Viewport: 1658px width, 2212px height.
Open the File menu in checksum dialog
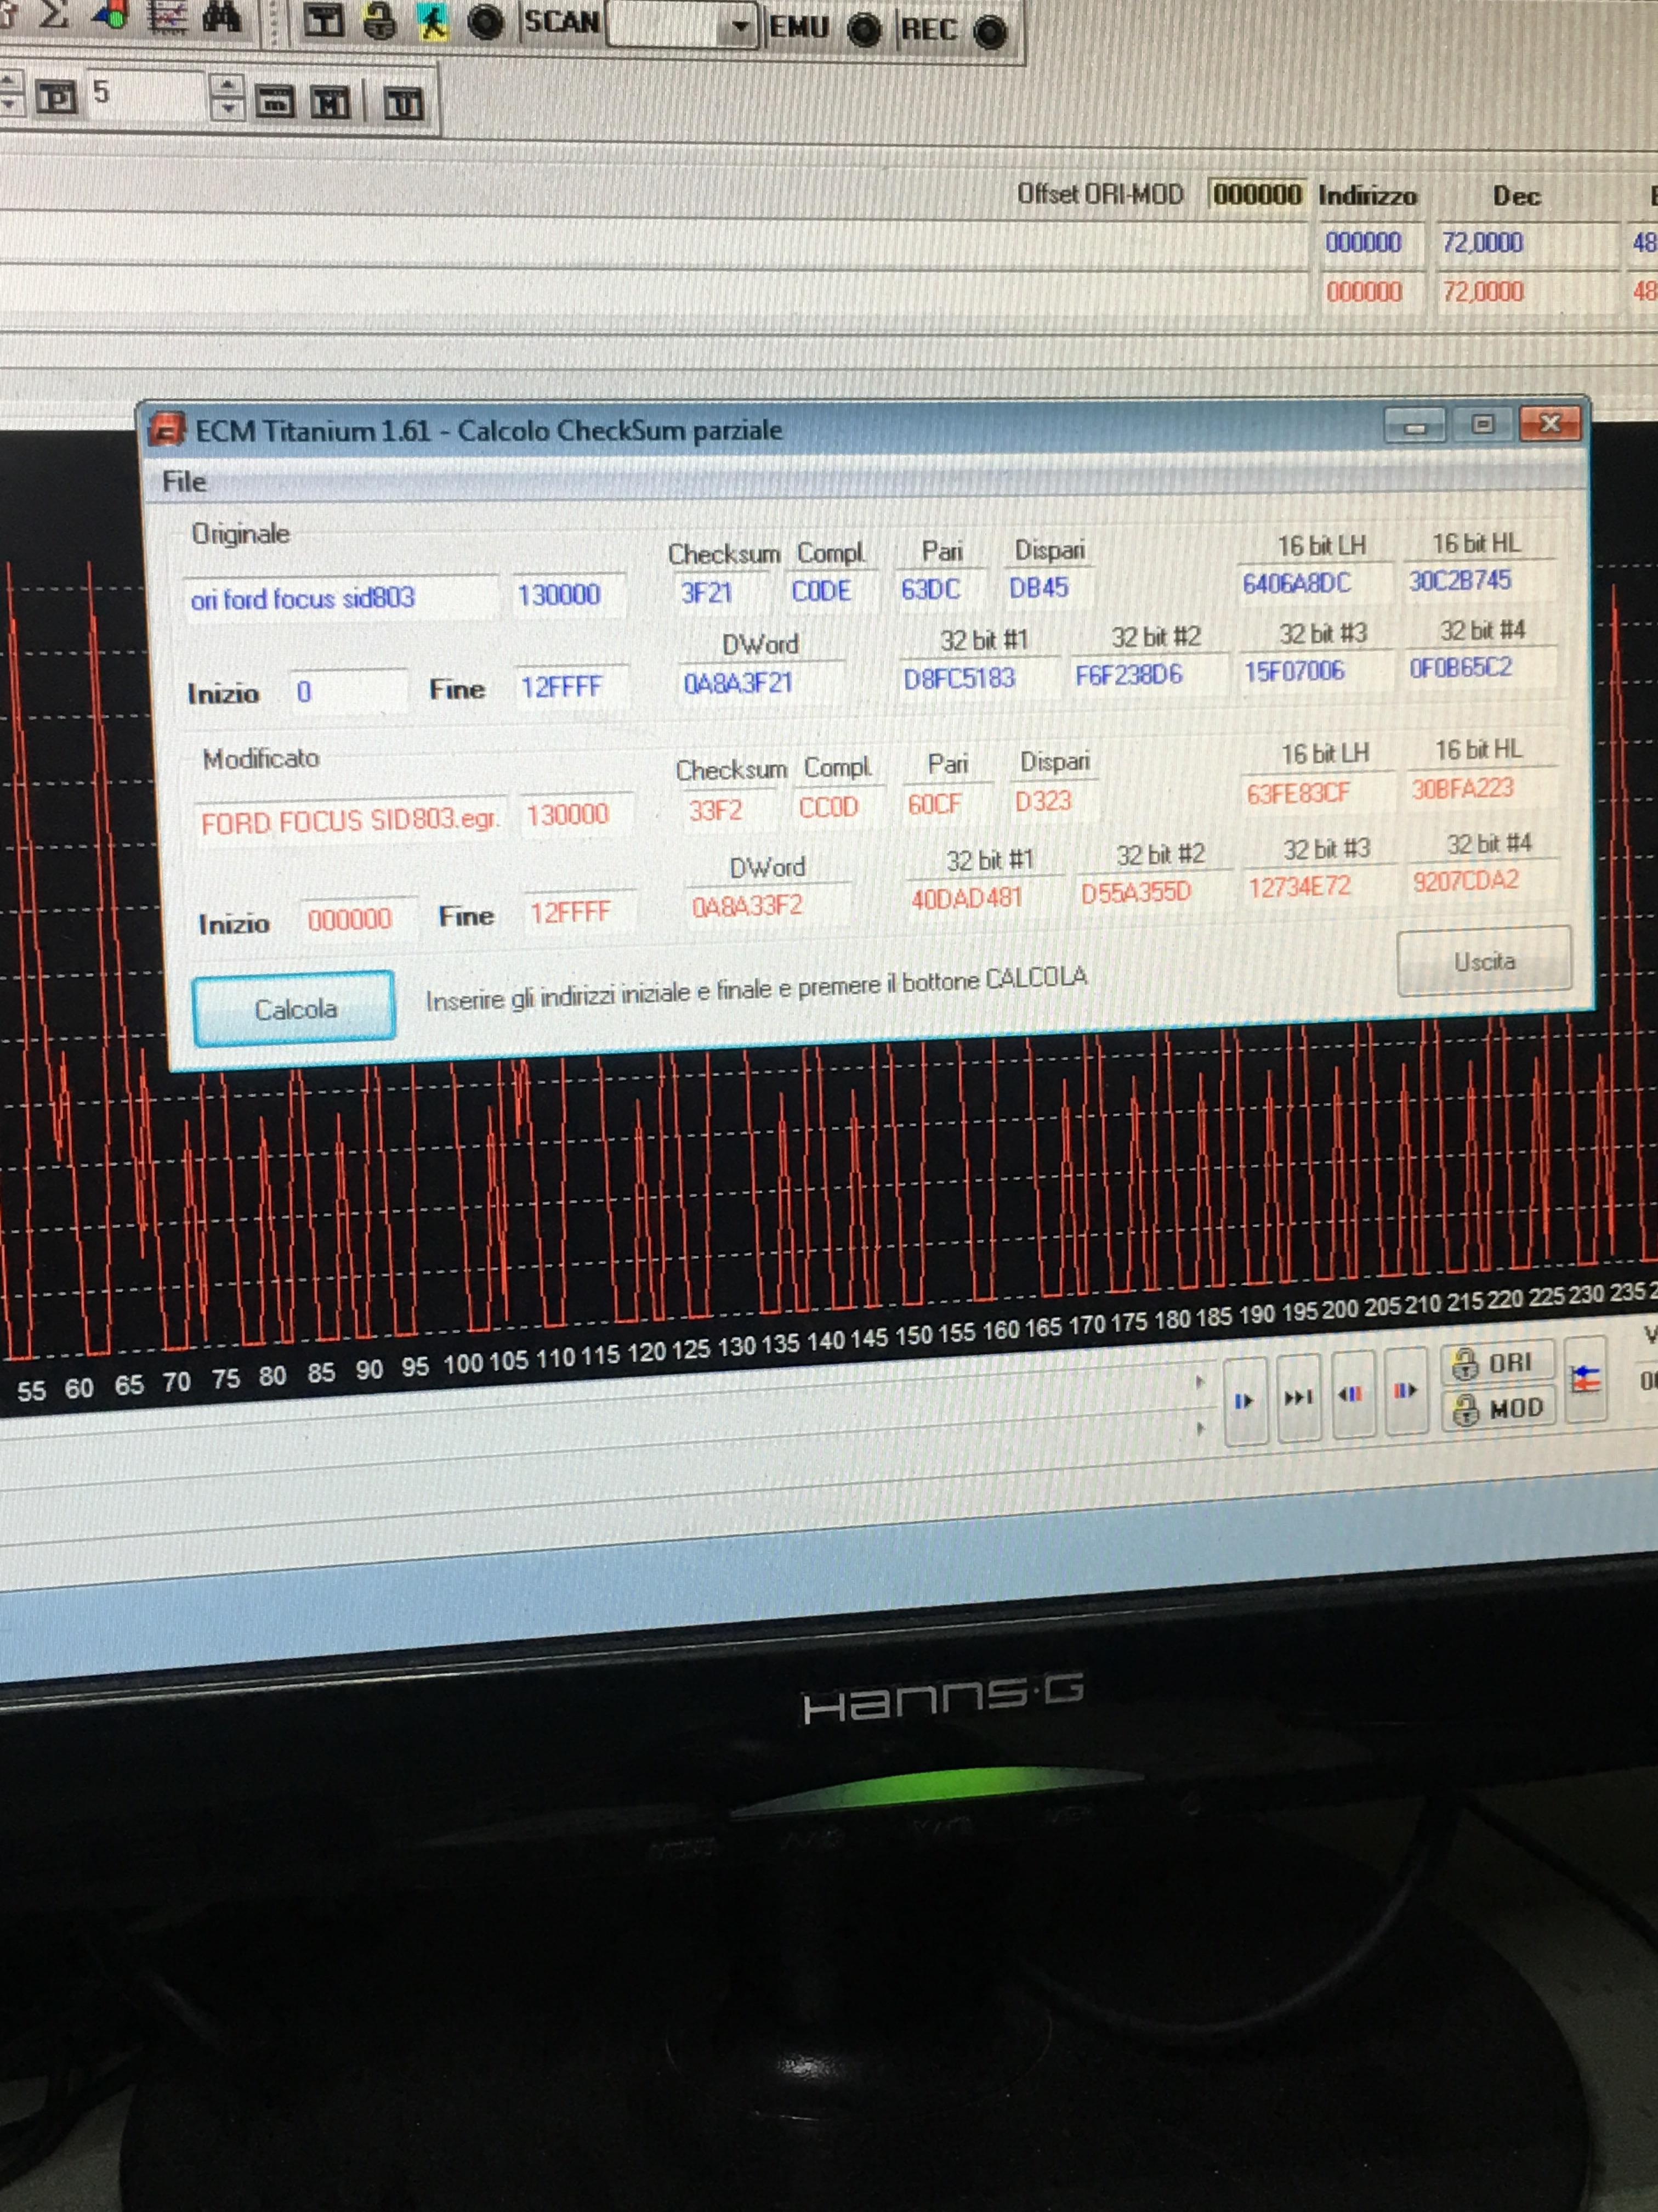click(x=184, y=482)
